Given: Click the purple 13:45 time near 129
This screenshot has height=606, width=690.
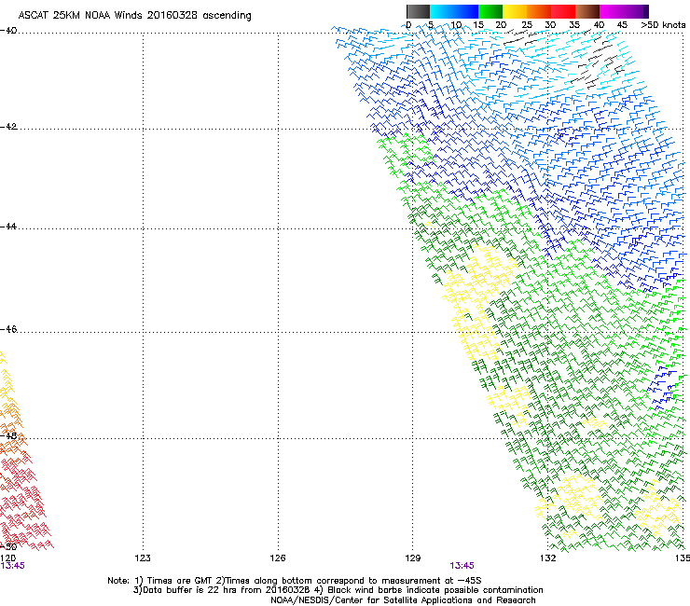Looking at the screenshot, I should (x=462, y=566).
